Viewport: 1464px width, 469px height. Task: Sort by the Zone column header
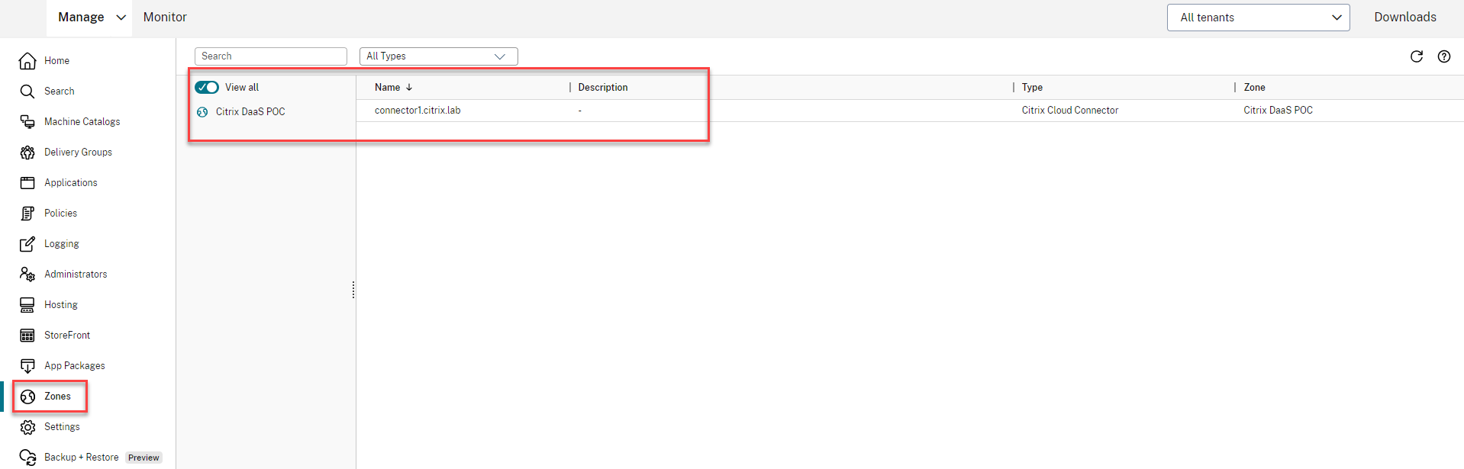pyautogui.click(x=1254, y=88)
